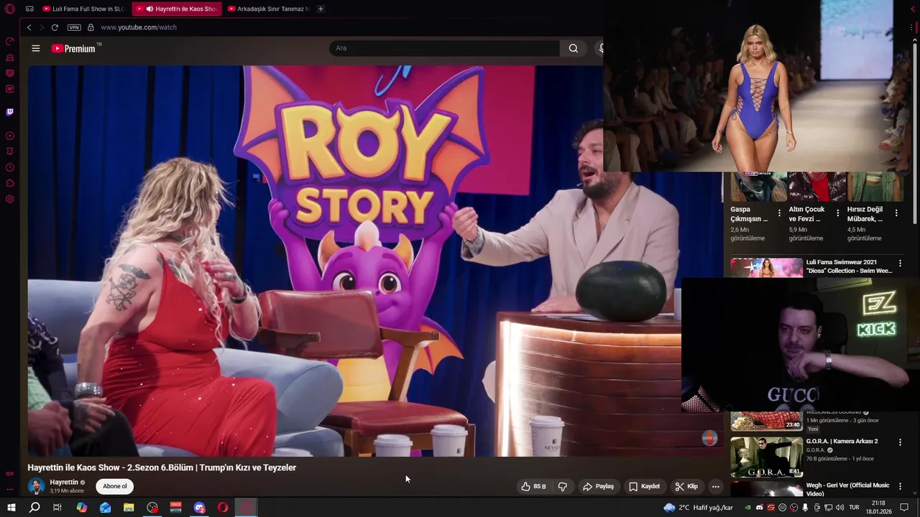Open NVIDIA tray icon
Viewport: 920px width, 517px height.
pyautogui.click(x=748, y=508)
